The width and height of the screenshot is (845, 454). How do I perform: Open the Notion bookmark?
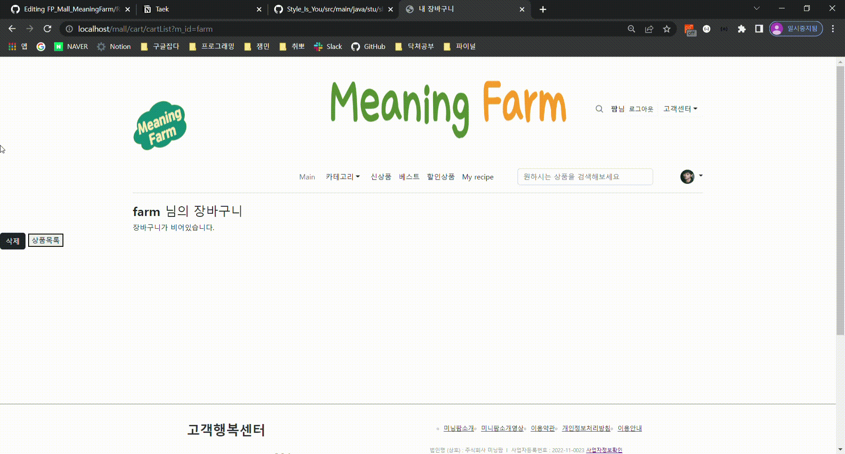(114, 46)
